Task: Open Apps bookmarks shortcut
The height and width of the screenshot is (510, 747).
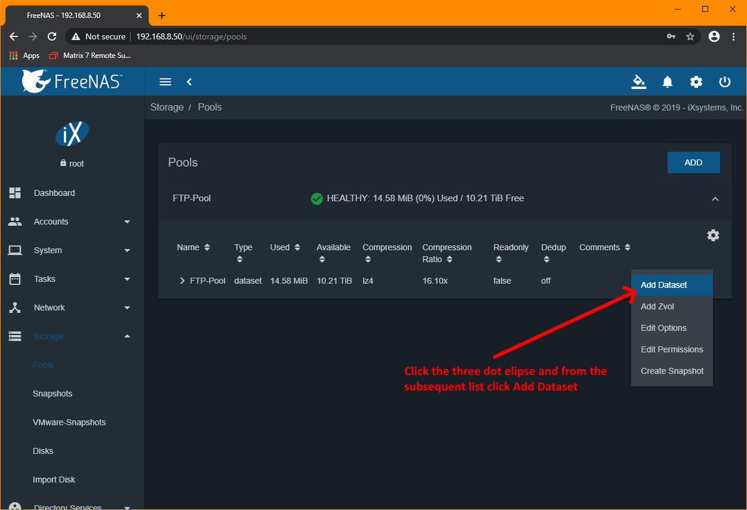Action: tap(24, 56)
